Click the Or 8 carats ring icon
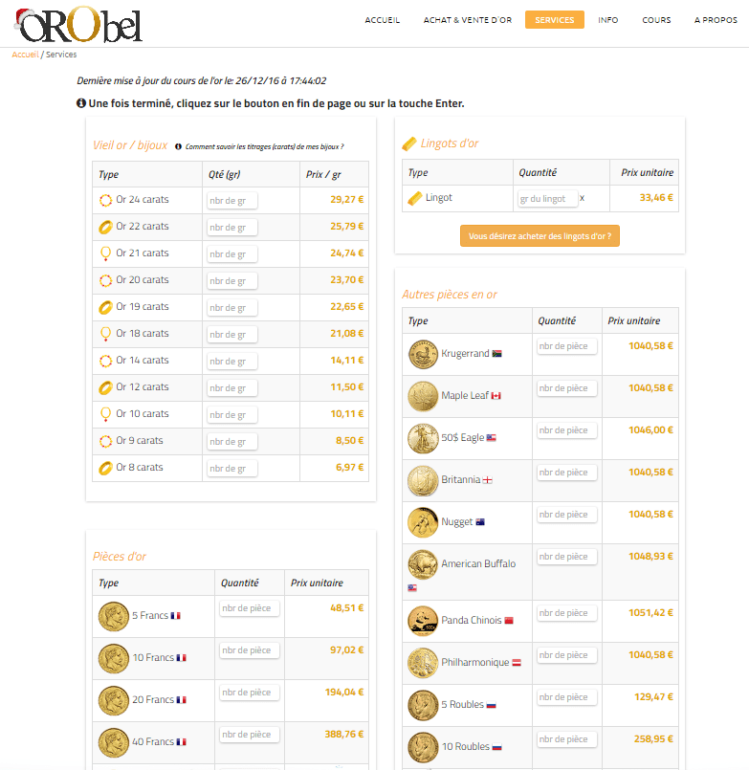 tap(105, 468)
